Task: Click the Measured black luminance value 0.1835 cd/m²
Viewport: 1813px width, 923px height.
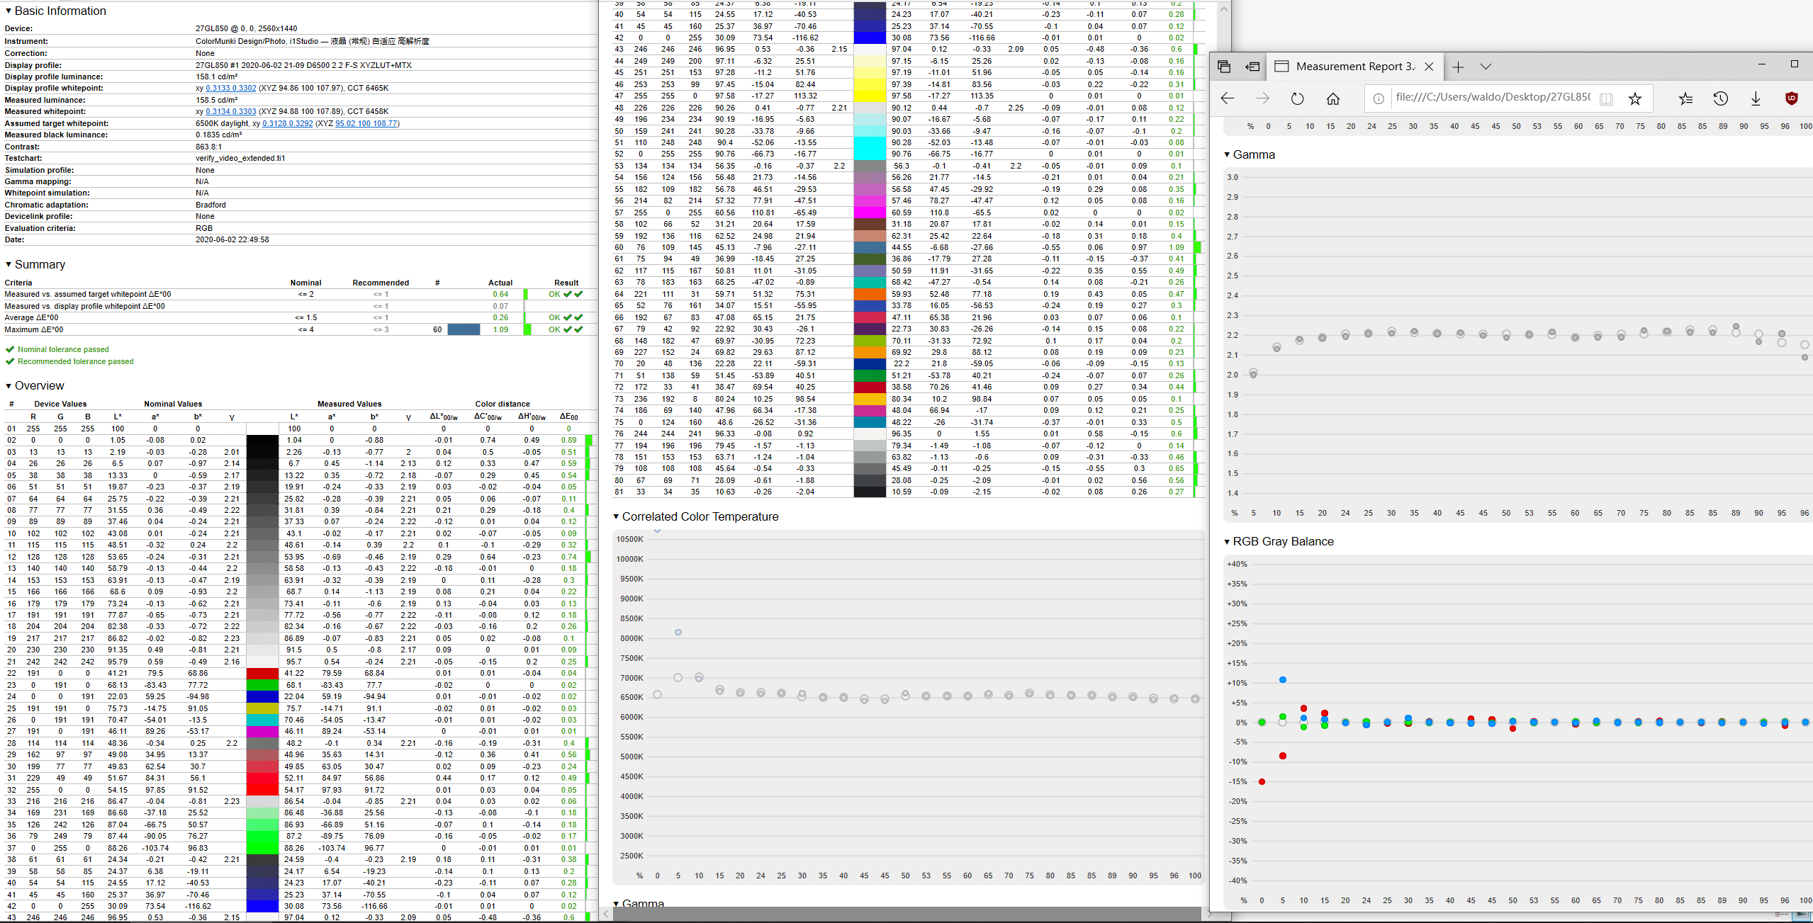Action: 218,135
